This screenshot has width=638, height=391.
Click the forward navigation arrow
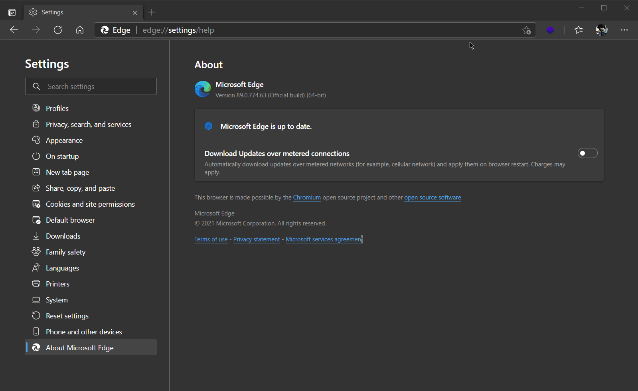tap(36, 30)
